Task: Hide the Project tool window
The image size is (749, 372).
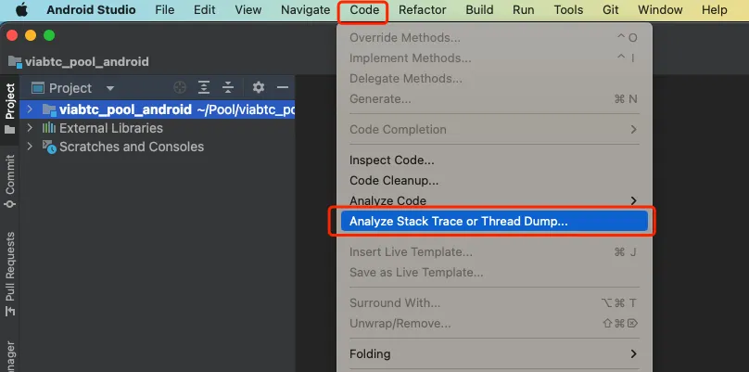Action: 283,87
